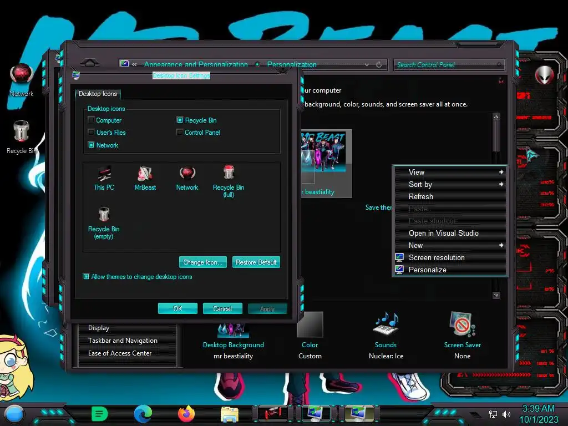Select the Desktop Icons tab
Screen dimensions: 568x426
[x=98, y=93]
